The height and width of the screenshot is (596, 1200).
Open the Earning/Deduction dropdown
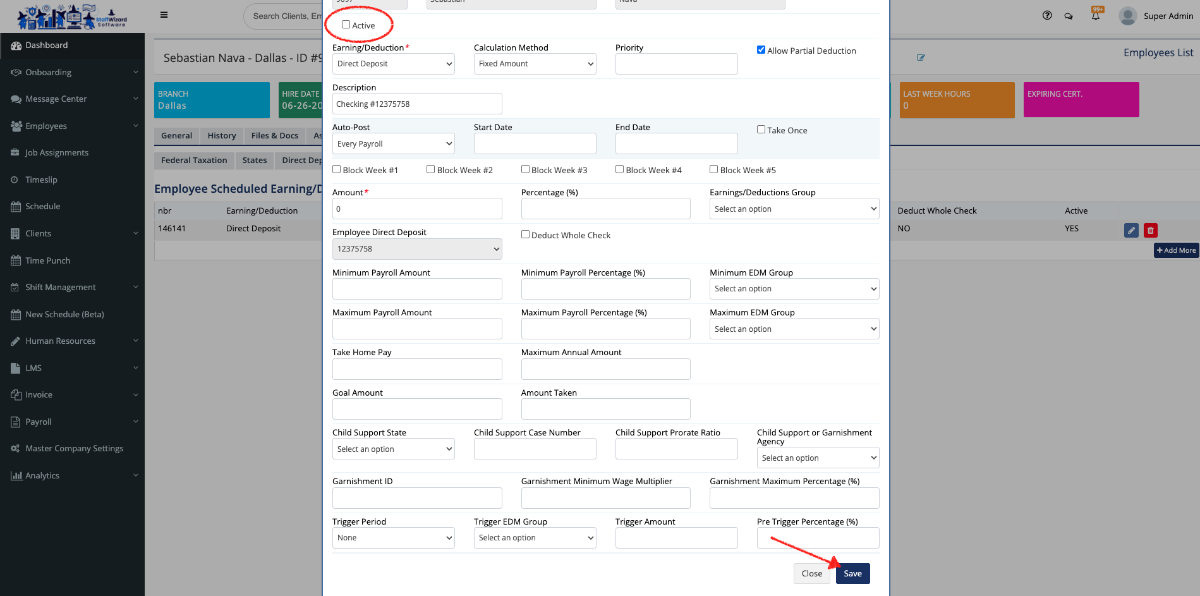[x=393, y=64]
